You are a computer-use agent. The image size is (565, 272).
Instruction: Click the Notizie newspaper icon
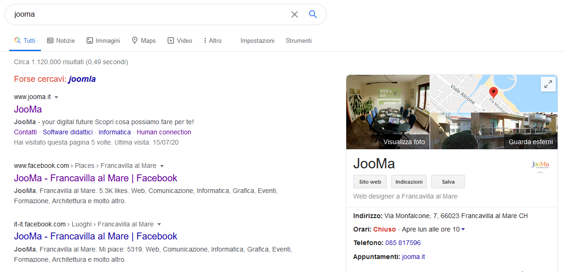(x=48, y=40)
